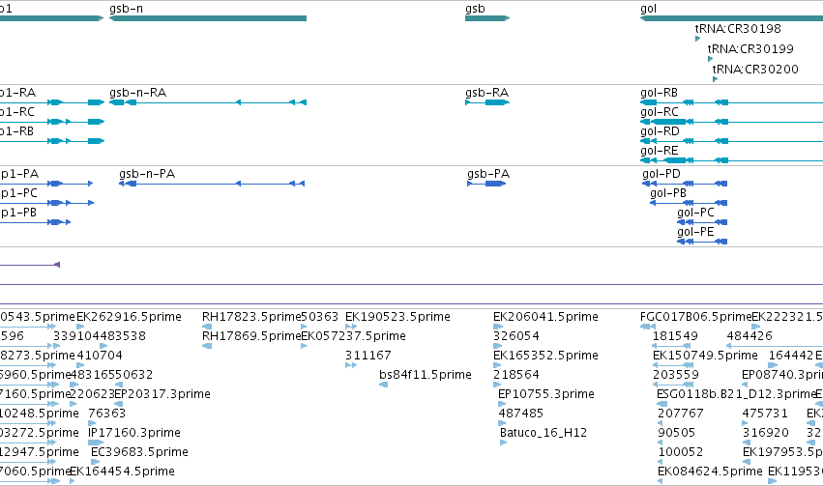The height and width of the screenshot is (486, 823).
Task: Click the gsb-n-RA transcript label
Action: [137, 92]
